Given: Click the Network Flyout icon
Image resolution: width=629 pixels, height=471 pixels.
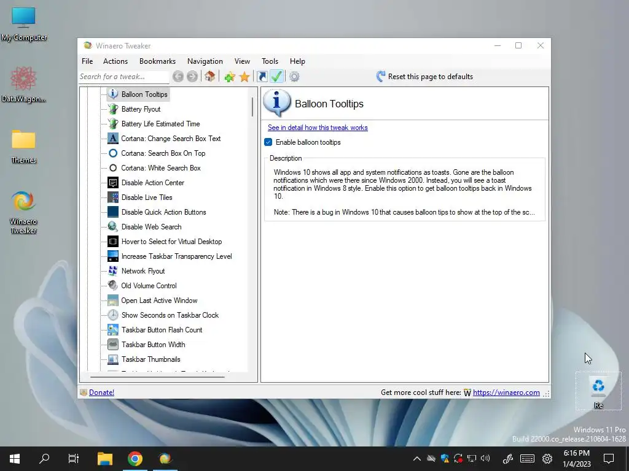Looking at the screenshot, I should (x=113, y=270).
